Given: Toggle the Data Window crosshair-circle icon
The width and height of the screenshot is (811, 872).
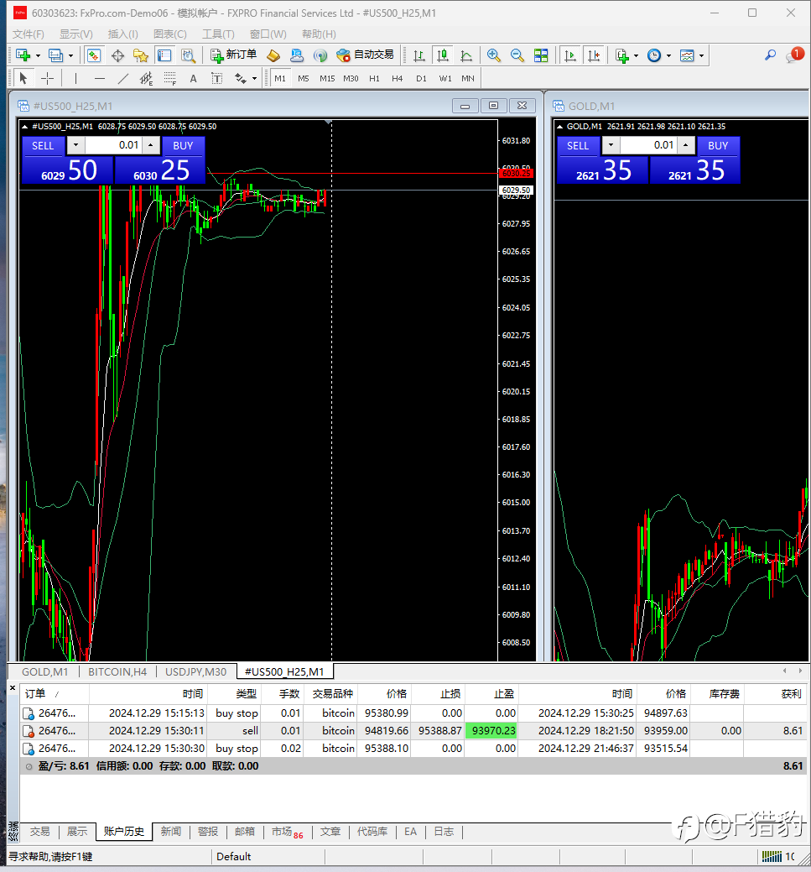Looking at the screenshot, I should click(117, 55).
